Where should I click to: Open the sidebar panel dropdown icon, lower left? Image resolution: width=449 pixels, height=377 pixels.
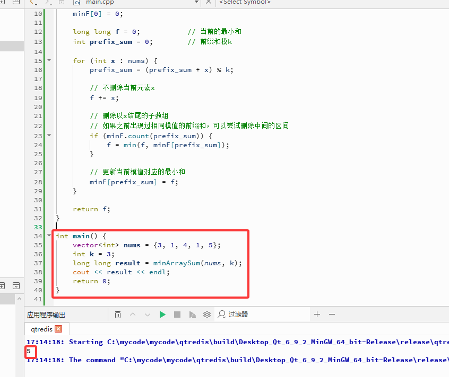16,285
